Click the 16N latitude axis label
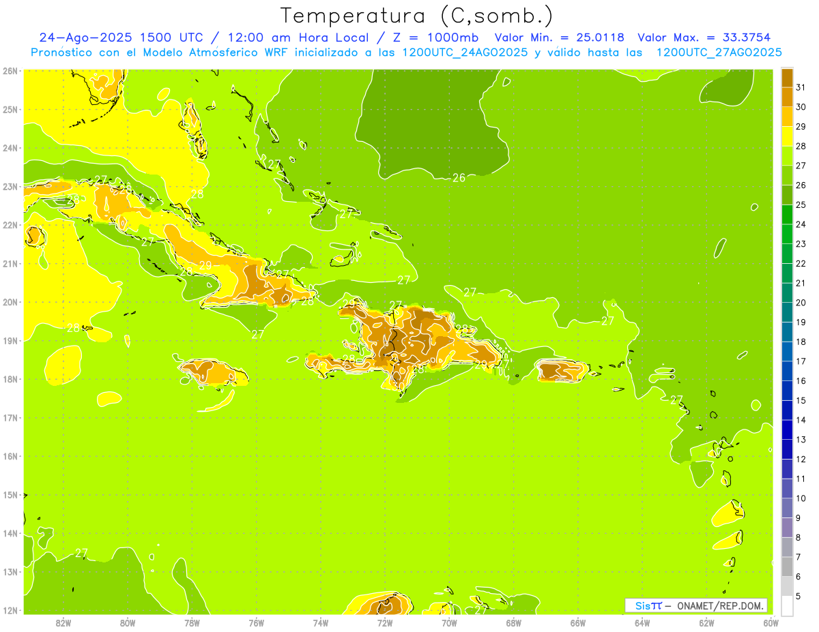 (10, 456)
